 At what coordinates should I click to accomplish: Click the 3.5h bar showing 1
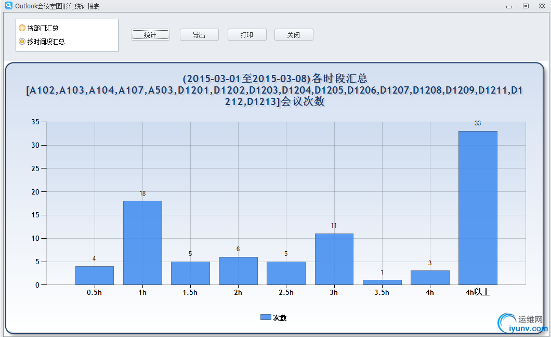click(x=383, y=282)
